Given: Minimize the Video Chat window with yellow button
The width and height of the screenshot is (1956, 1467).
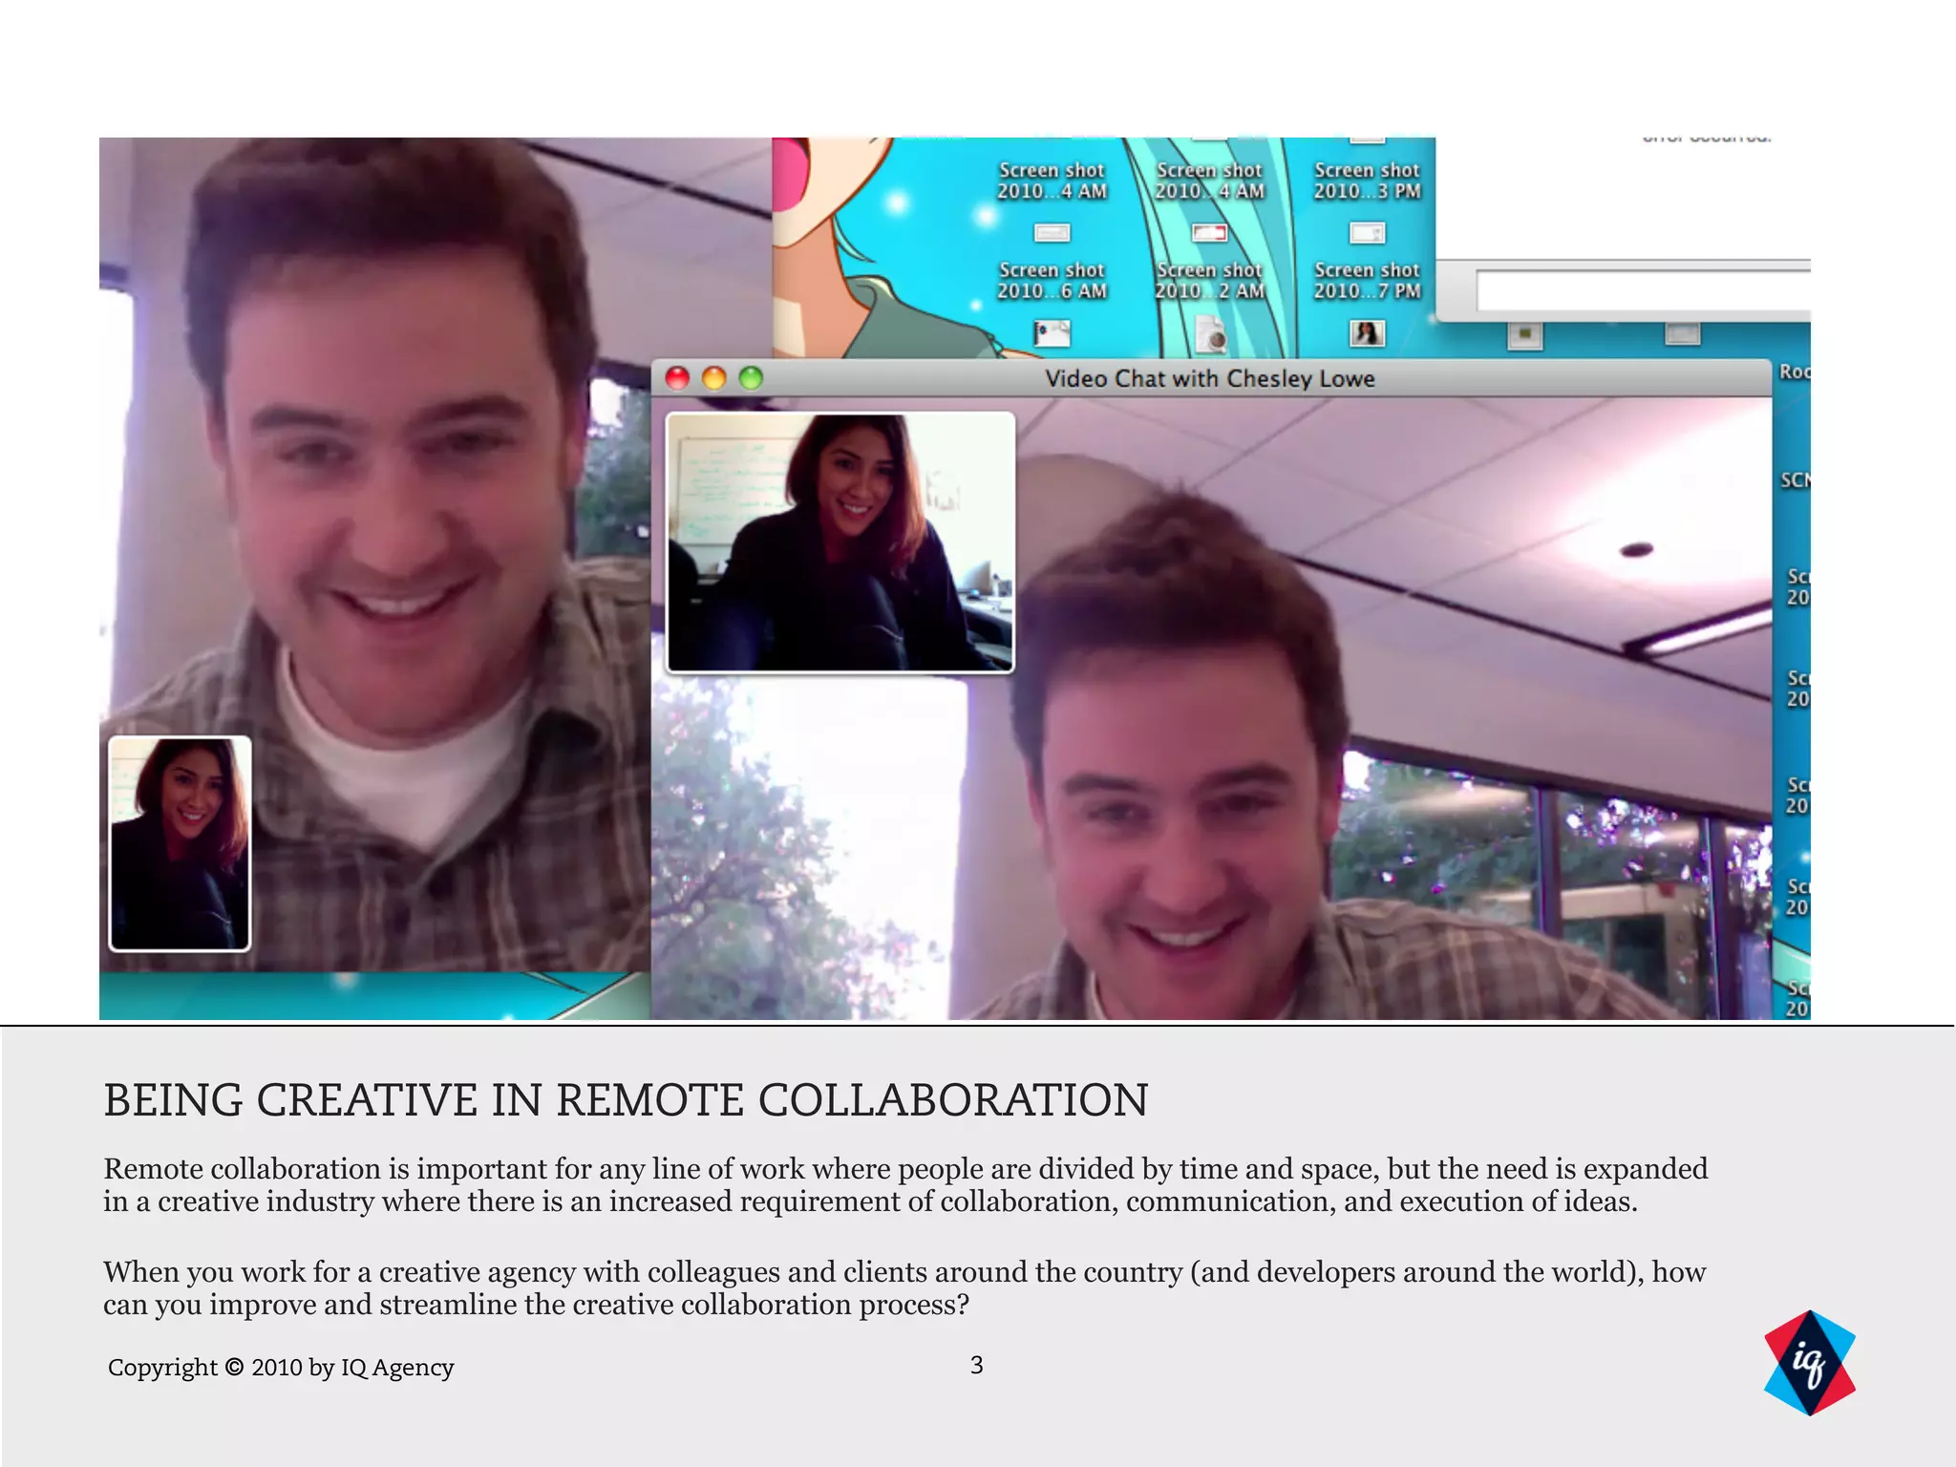Looking at the screenshot, I should click(713, 378).
